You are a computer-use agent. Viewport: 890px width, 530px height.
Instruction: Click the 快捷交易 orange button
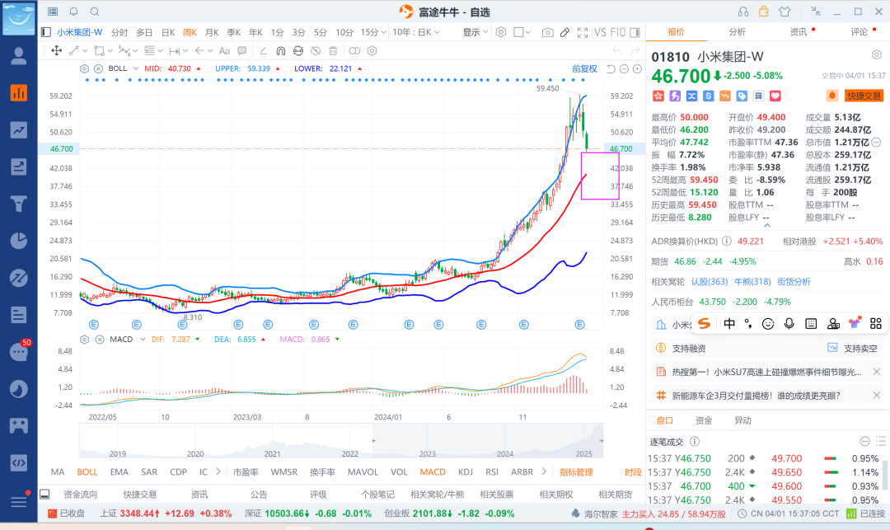coord(864,96)
